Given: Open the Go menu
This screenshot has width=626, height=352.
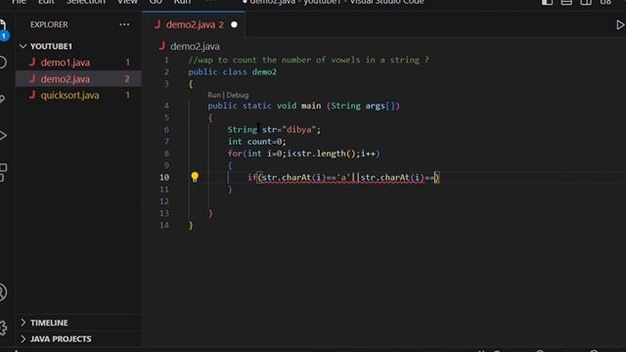Looking at the screenshot, I should tap(156, 2).
